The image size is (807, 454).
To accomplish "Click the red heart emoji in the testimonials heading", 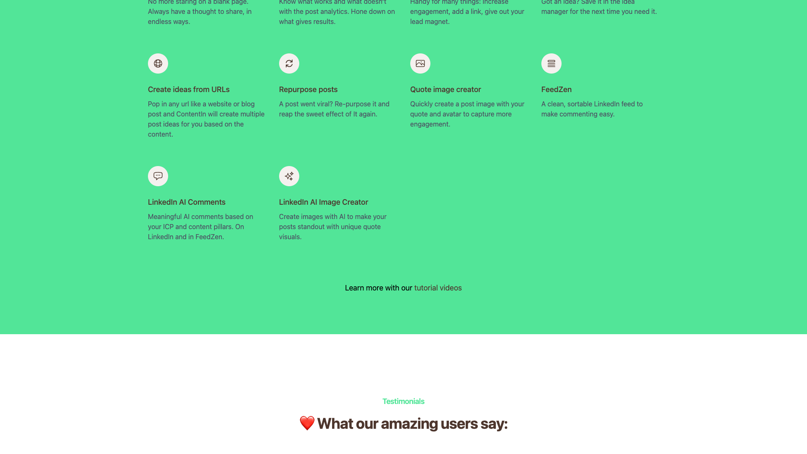I will click(306, 423).
